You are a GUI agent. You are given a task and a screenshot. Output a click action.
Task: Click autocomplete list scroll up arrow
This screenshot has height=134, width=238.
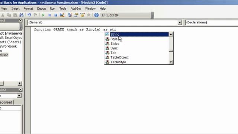pyautogui.click(x=171, y=34)
